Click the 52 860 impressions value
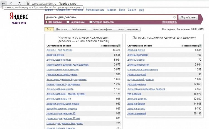This screenshot has height=129, width=209. point(197,99)
